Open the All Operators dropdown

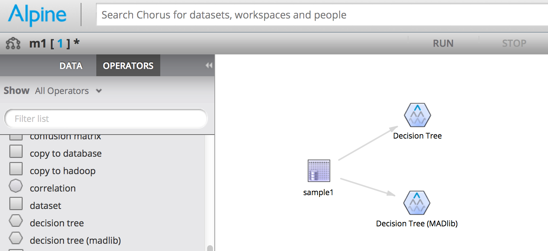click(68, 91)
